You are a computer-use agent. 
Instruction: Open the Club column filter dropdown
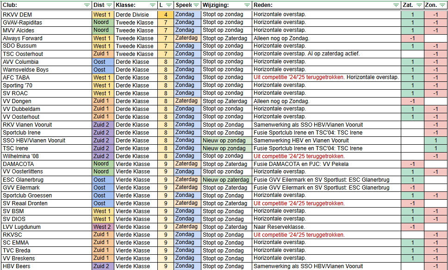point(87,5)
